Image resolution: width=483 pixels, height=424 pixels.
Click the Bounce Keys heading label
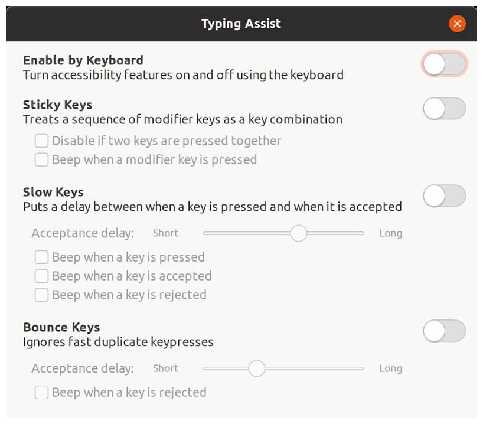(x=61, y=327)
